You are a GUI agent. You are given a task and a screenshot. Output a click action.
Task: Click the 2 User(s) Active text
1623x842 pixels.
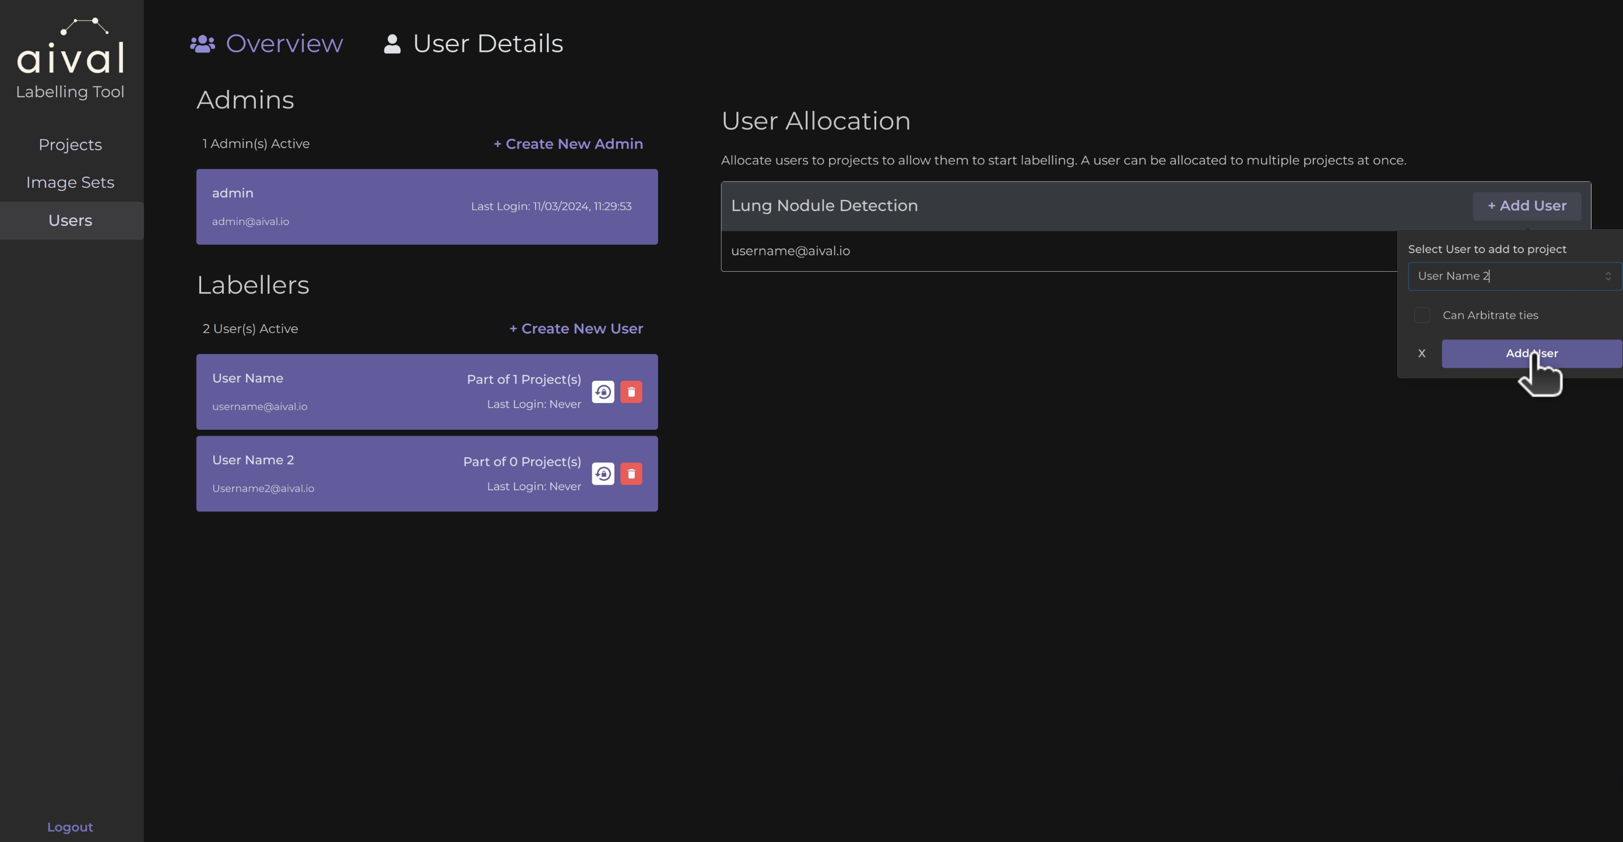(250, 328)
